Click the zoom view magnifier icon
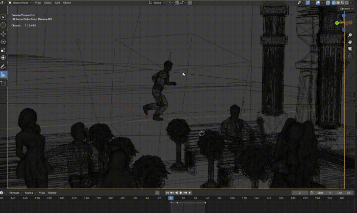Screen dimensions: 357x213 [350, 35]
